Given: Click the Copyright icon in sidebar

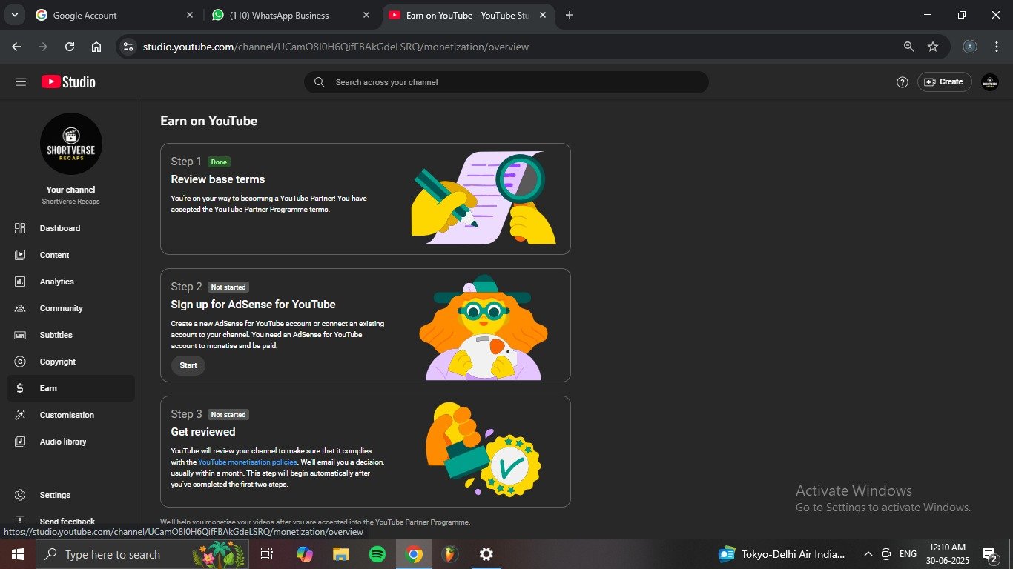Looking at the screenshot, I should pos(20,362).
